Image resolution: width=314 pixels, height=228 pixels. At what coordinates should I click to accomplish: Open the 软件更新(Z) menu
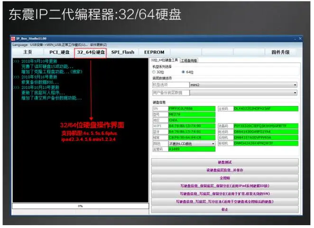click(99, 45)
